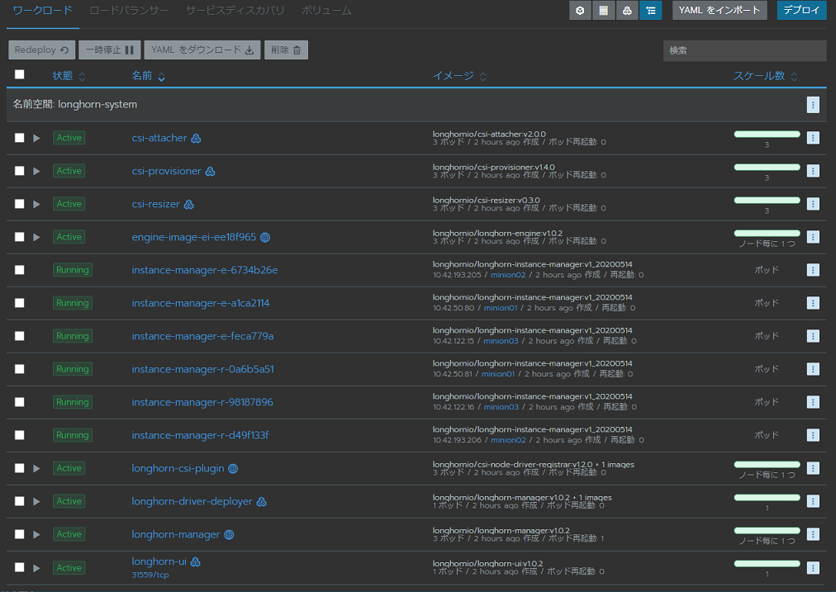Sort table by スケール数 column header
Image resolution: width=836 pixels, height=592 pixels.
pyautogui.click(x=765, y=76)
